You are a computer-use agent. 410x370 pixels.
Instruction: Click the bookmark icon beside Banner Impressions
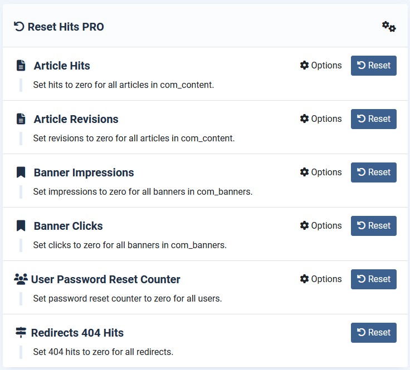click(x=21, y=172)
